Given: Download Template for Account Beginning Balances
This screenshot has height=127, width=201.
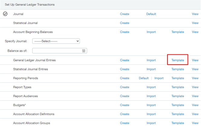Looking at the screenshot, I should 178,32.
